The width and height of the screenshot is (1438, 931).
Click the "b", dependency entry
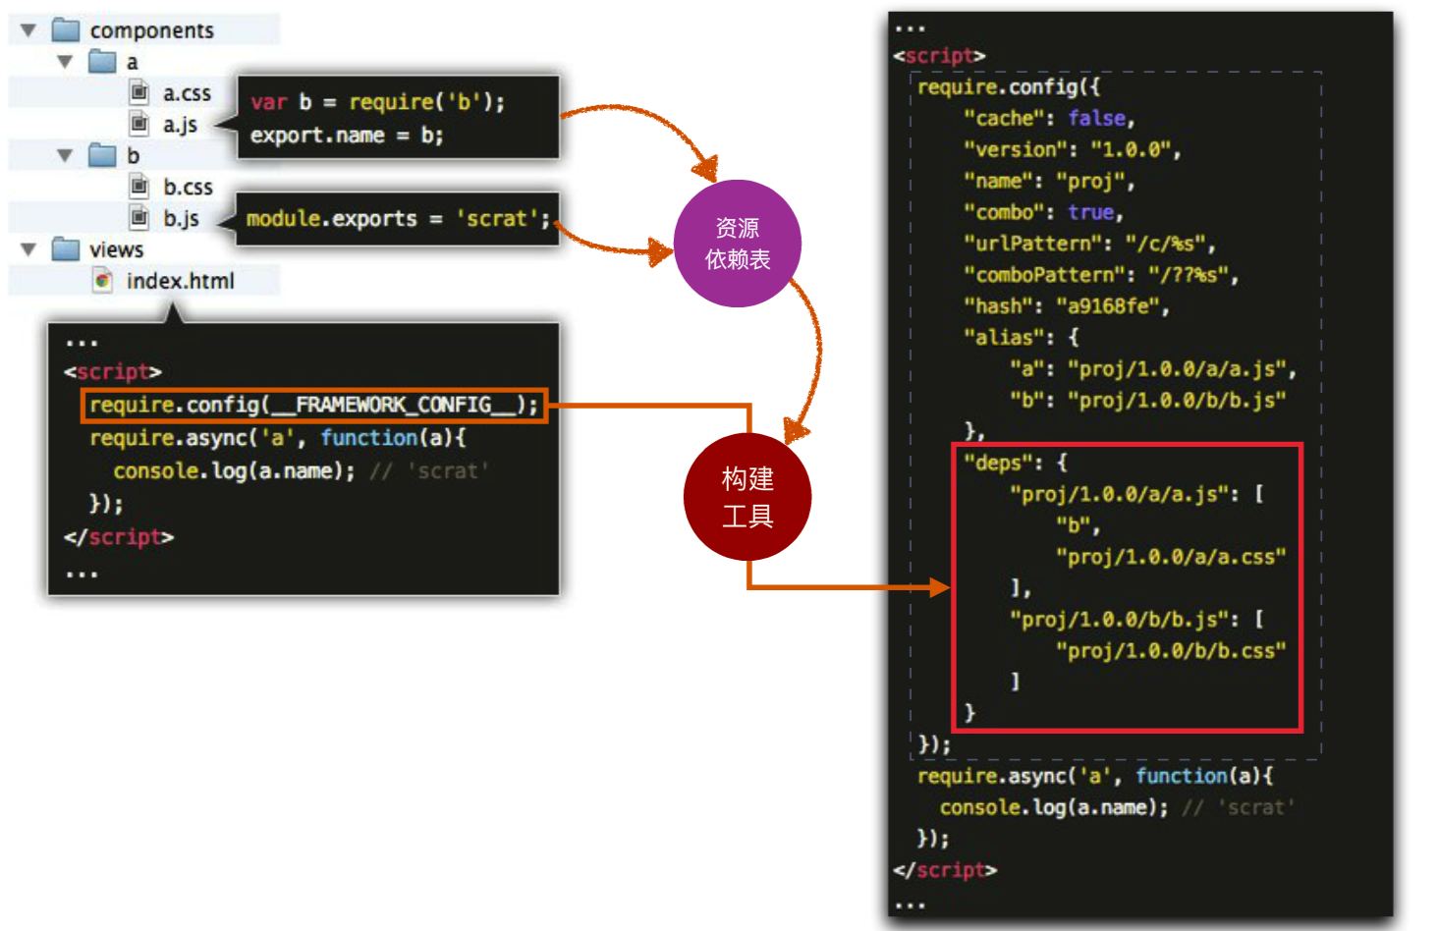tap(1078, 526)
